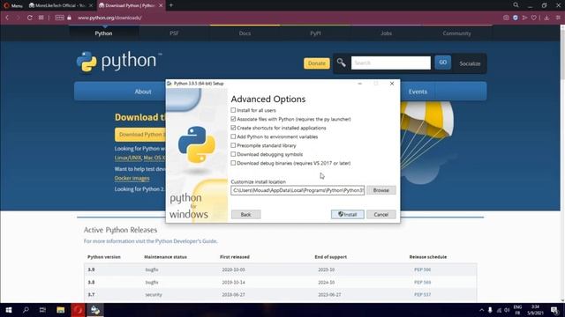Open the PyPI top nav tab
This screenshot has width=565, height=317.
tap(315, 33)
